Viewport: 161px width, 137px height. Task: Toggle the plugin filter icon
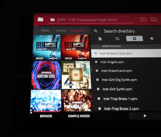tap(152, 38)
